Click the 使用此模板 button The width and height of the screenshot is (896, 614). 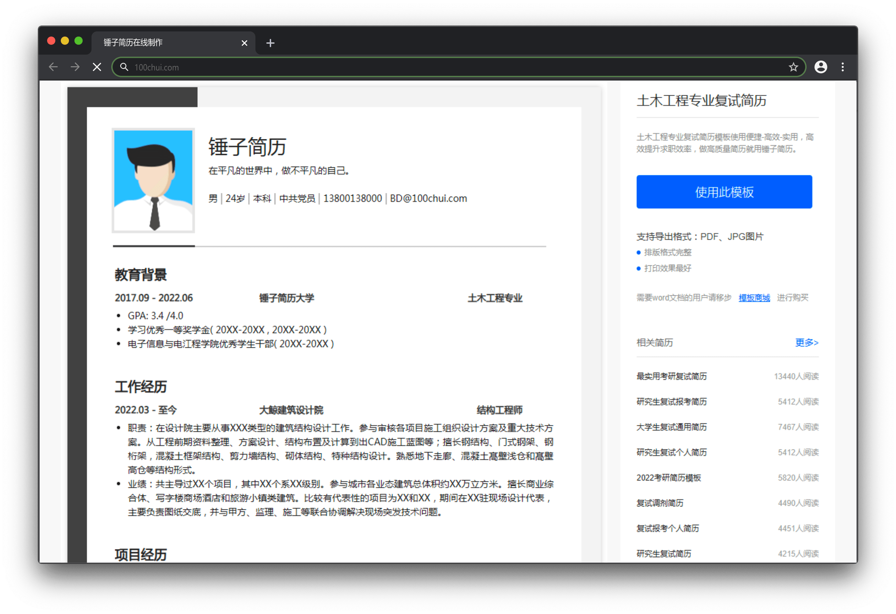tap(724, 192)
